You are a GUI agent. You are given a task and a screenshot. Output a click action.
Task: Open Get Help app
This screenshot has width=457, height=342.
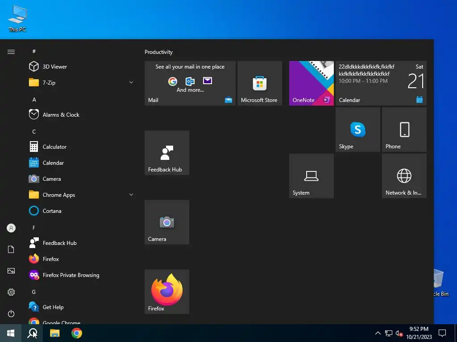tap(82, 307)
